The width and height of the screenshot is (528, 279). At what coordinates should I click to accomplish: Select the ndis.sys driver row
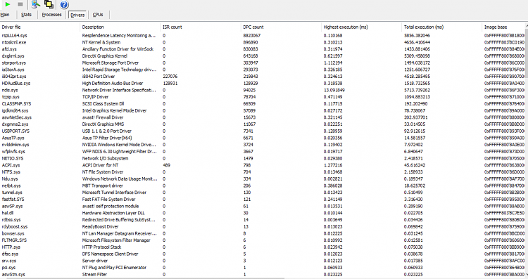tap(263, 90)
